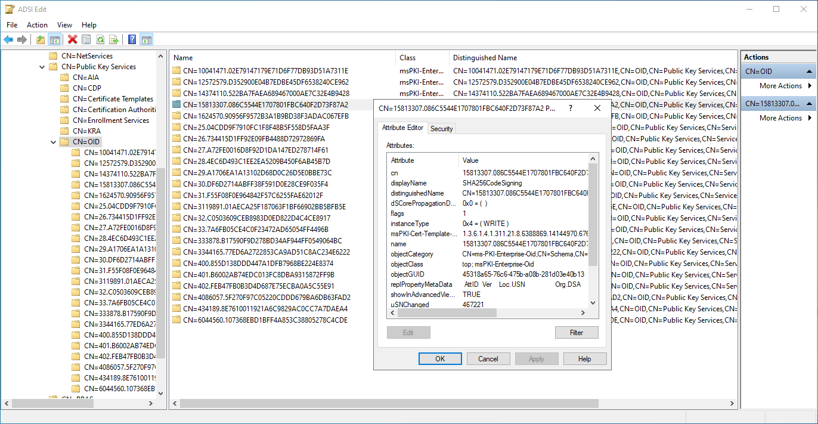Expand More Actions under CN=OID

[x=780, y=86]
